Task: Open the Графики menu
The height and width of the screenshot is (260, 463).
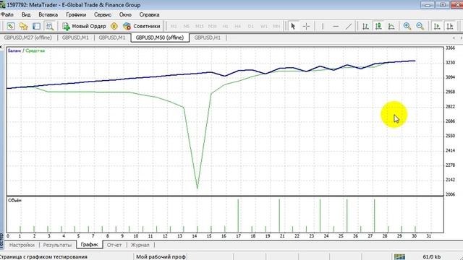Action: [x=76, y=14]
